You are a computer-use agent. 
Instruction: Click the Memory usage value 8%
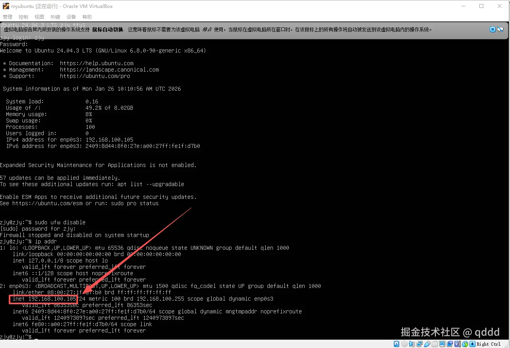(89, 114)
